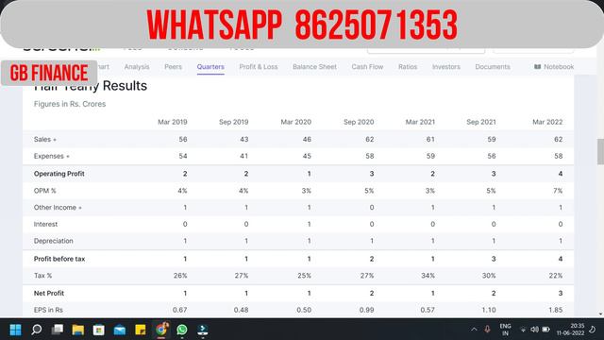The image size is (604, 340).
Task: Click the Mar 2019 column header
Action: (x=173, y=122)
